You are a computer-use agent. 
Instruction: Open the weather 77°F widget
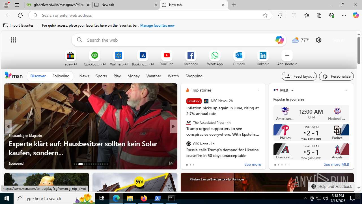click(x=300, y=40)
